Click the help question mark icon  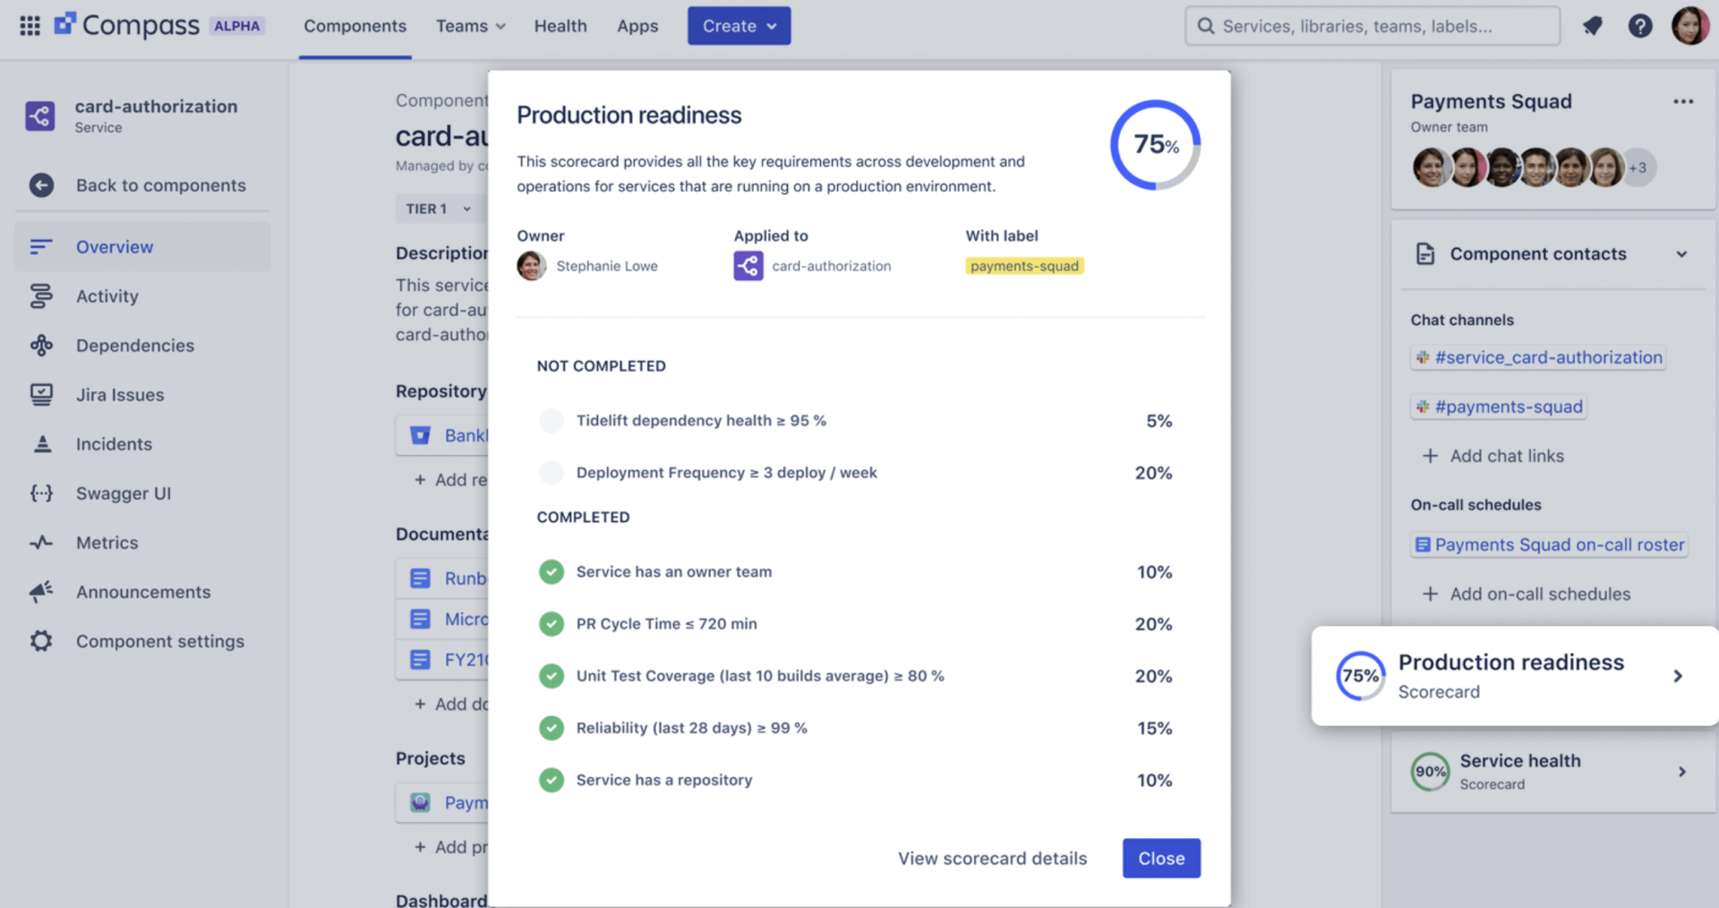click(x=1640, y=26)
